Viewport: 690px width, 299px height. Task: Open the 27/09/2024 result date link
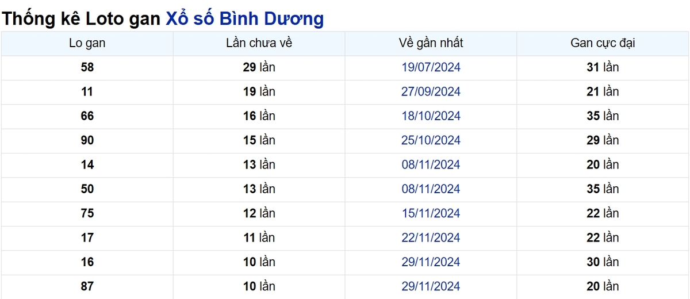coord(431,91)
